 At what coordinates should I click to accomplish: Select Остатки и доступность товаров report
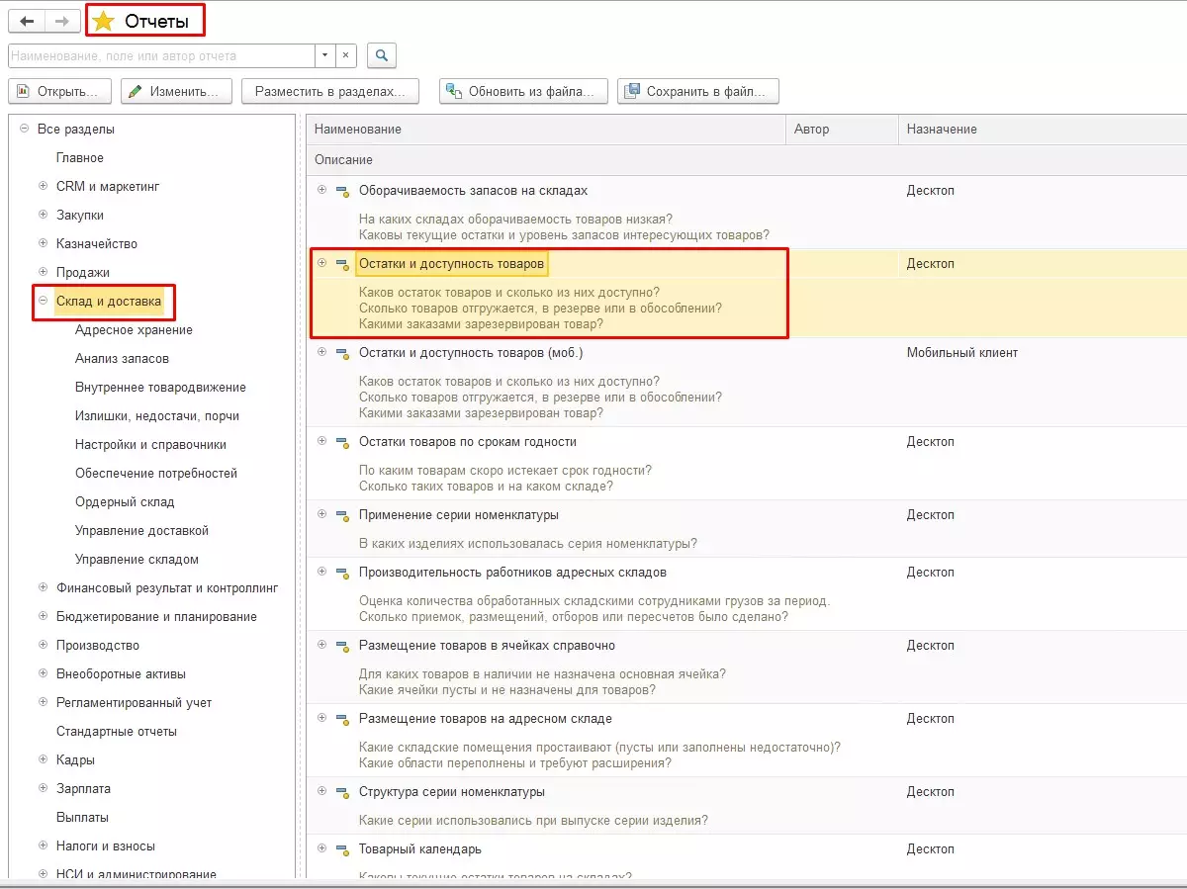451,264
